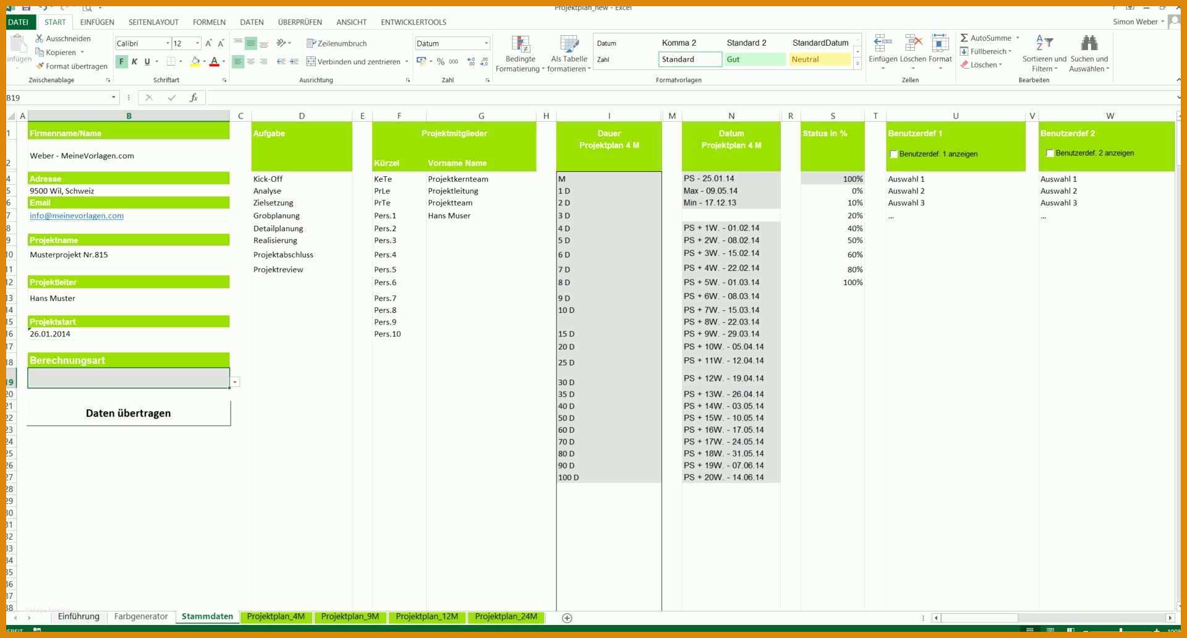Open Suchen und Auswählen binoculars
Viewport: 1187px width, 638px height.
tap(1089, 54)
